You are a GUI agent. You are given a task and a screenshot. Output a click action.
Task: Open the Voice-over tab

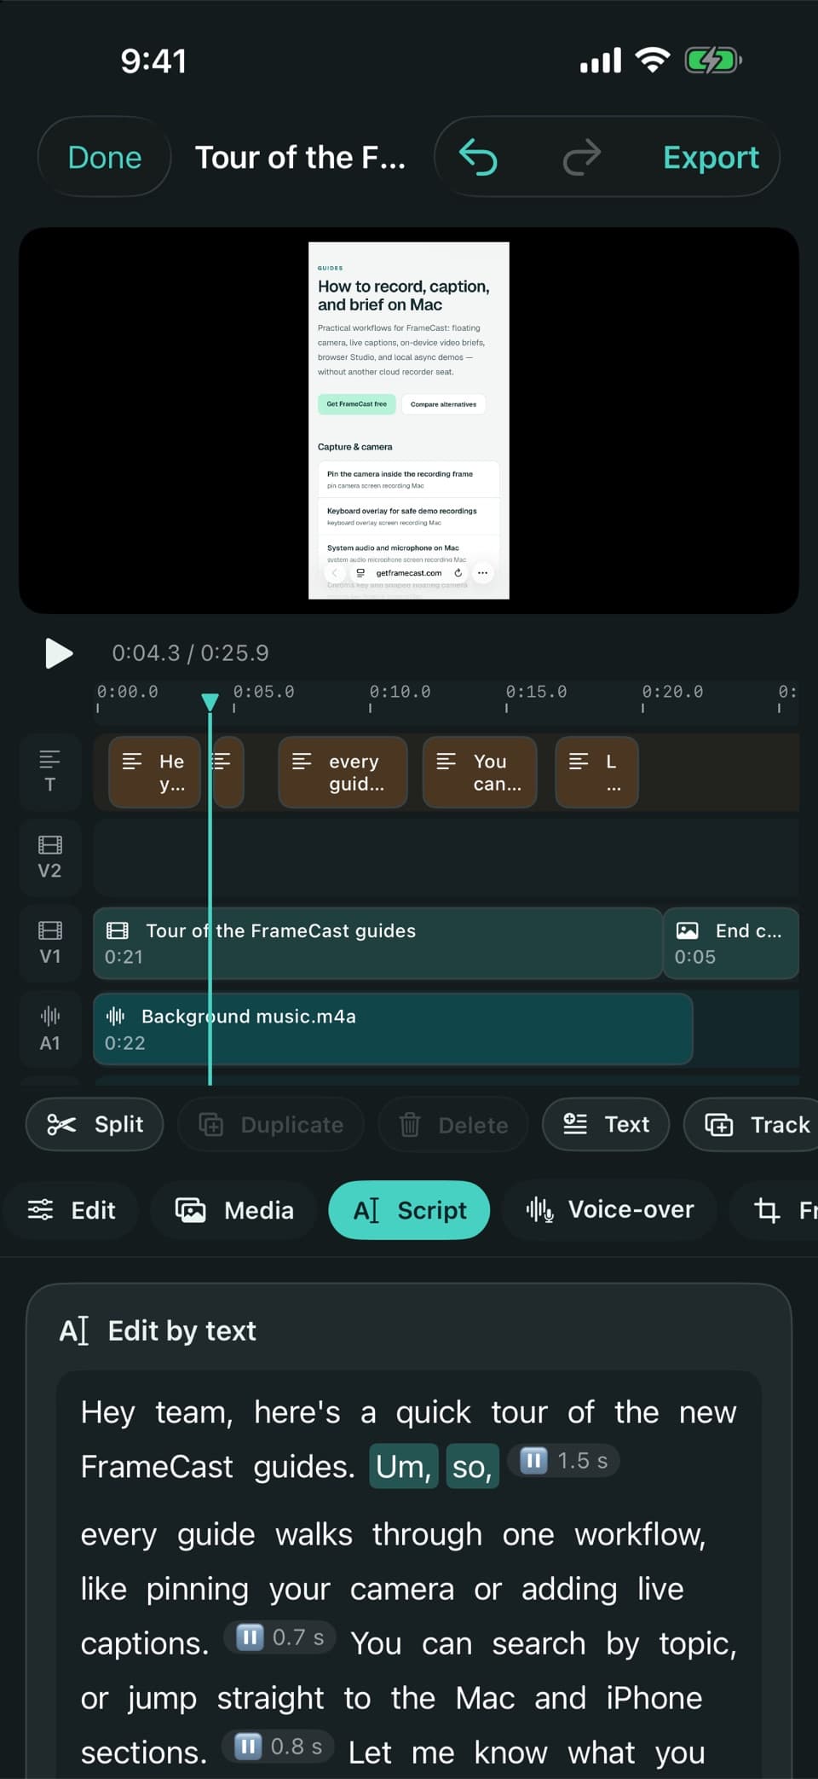click(610, 1210)
